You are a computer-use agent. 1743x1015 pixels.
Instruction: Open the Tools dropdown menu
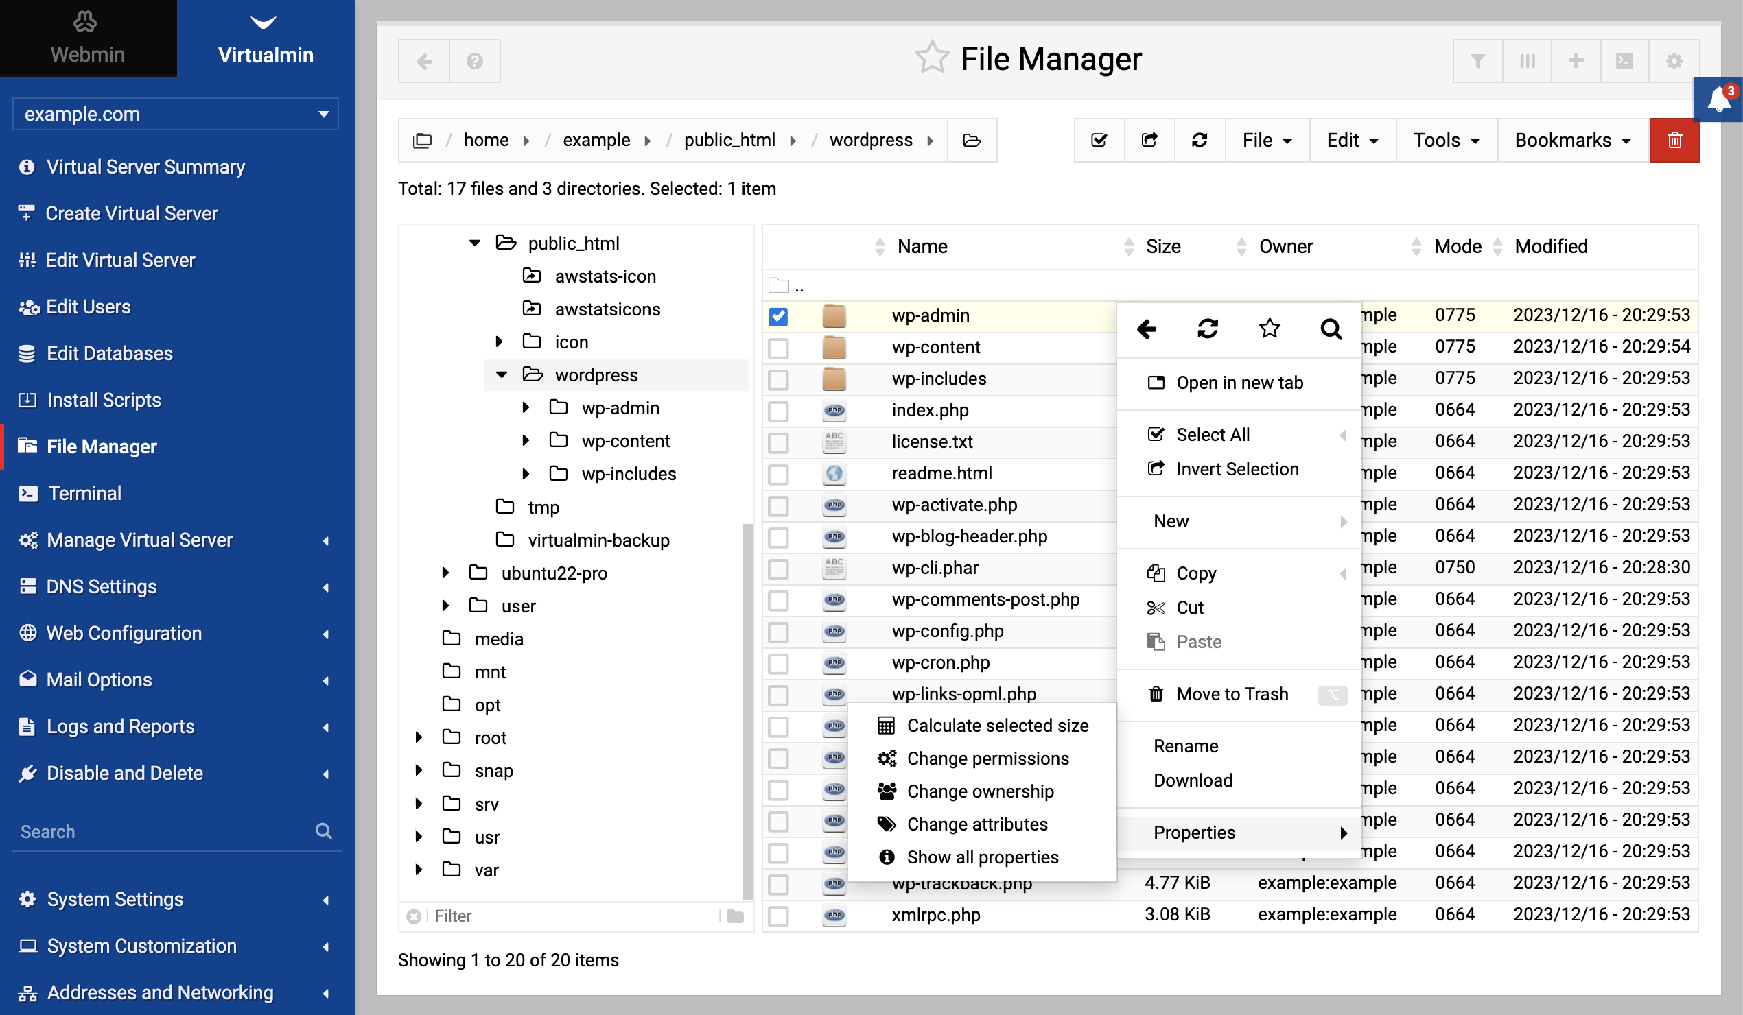1447,141
